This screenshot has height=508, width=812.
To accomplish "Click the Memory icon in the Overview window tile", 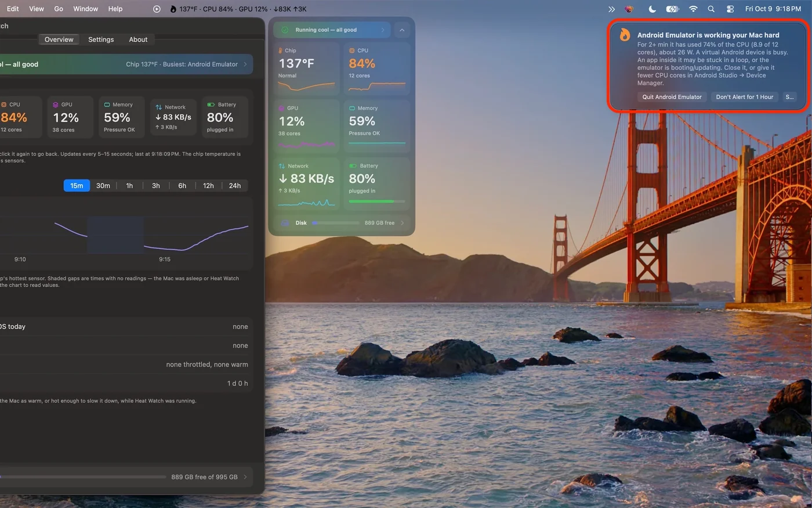I will 107,105.
